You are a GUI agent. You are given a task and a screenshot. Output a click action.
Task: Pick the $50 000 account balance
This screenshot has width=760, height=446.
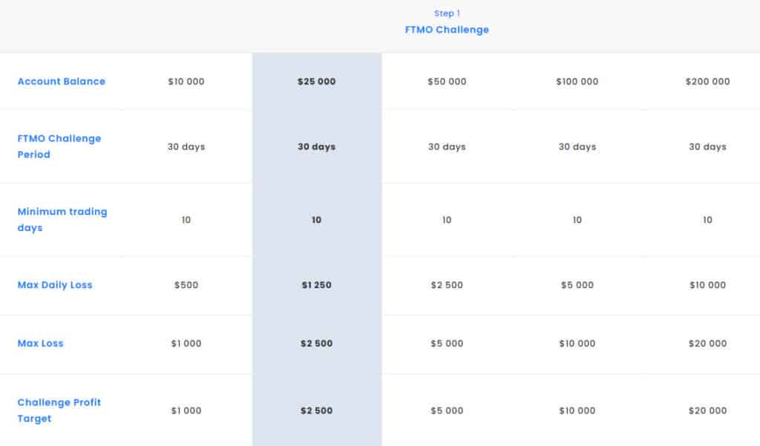447,81
